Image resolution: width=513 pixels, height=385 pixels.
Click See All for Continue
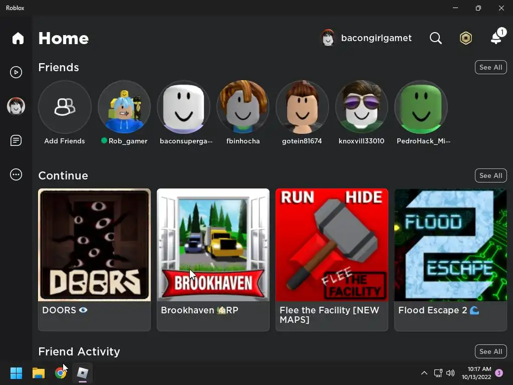pyautogui.click(x=491, y=175)
